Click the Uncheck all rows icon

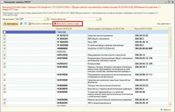coord(25,24)
